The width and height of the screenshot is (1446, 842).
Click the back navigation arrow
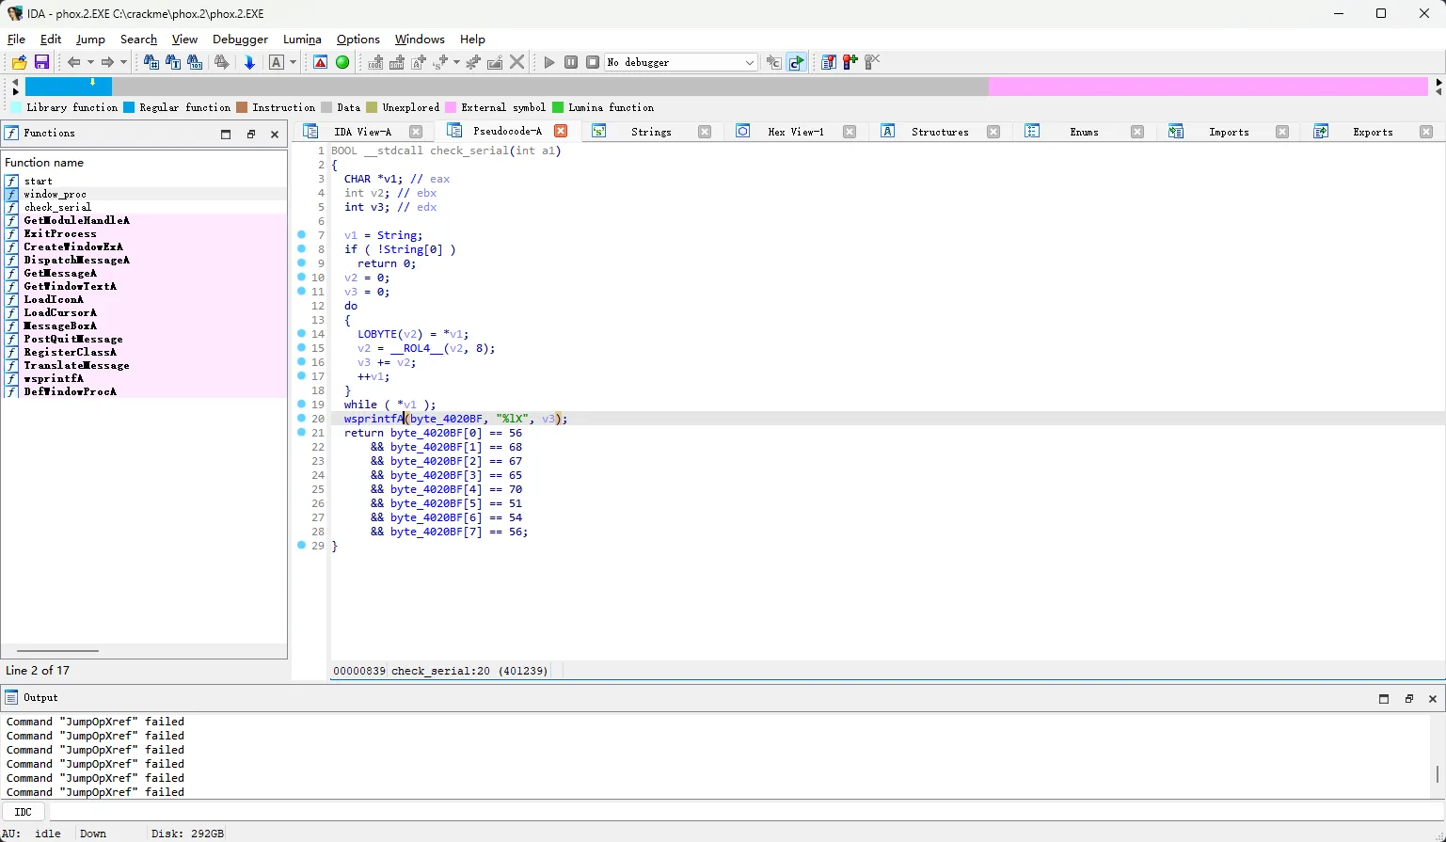[73, 62]
